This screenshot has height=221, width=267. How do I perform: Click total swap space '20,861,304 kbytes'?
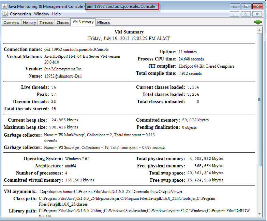click(x=205, y=173)
